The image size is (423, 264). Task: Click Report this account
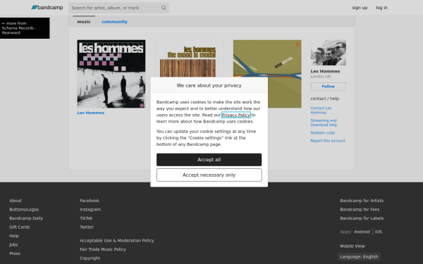(x=328, y=141)
